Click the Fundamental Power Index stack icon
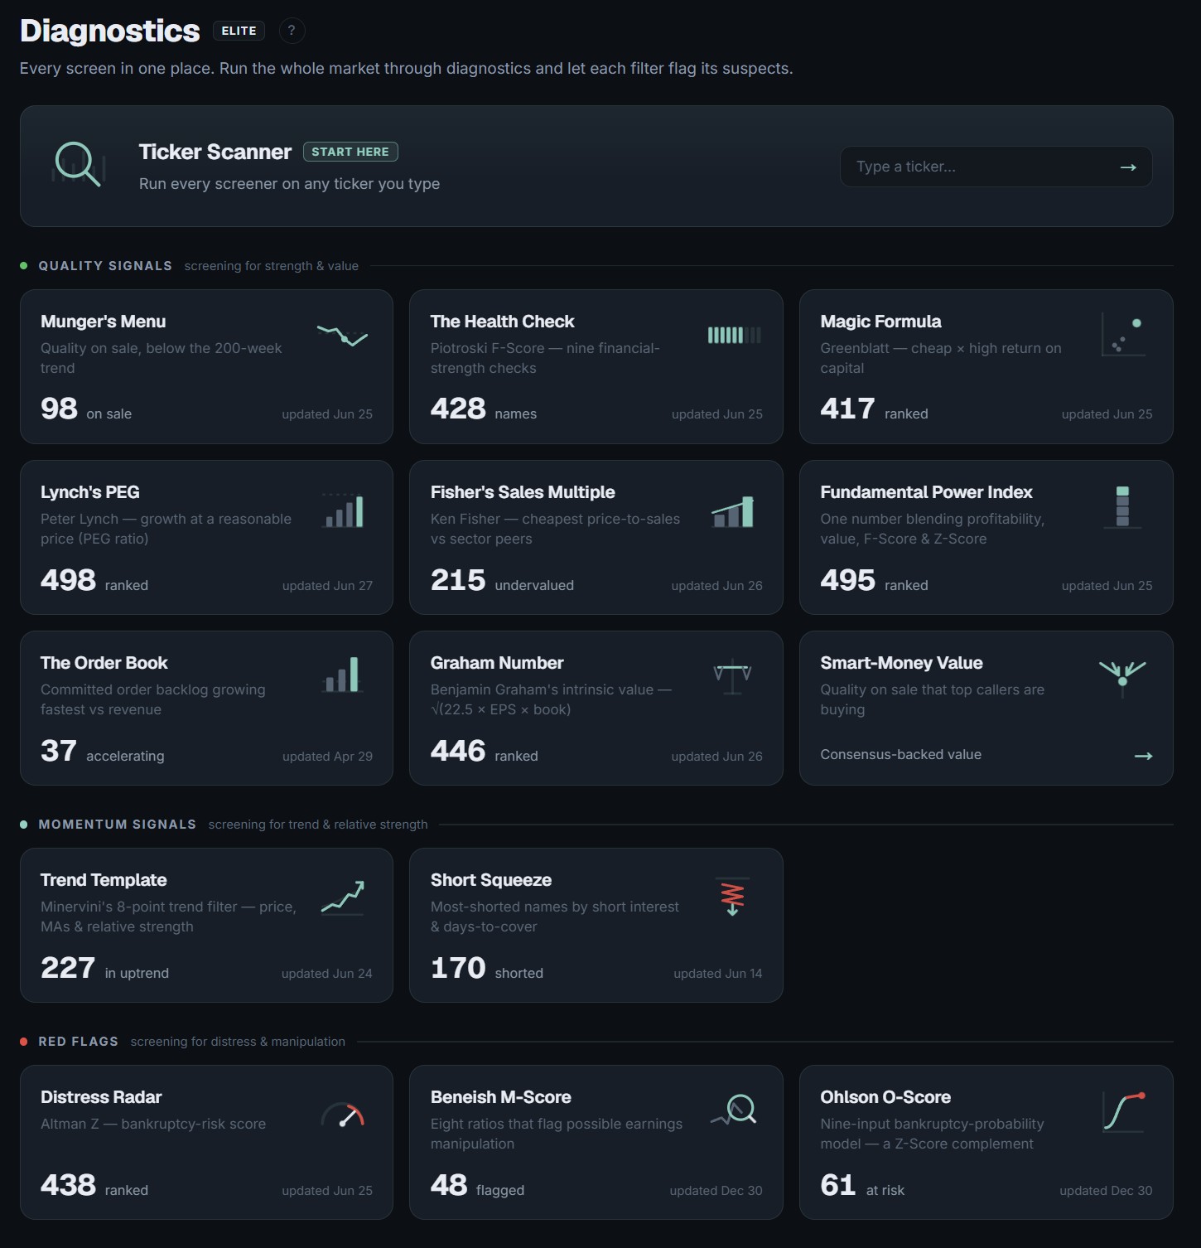 1122,507
